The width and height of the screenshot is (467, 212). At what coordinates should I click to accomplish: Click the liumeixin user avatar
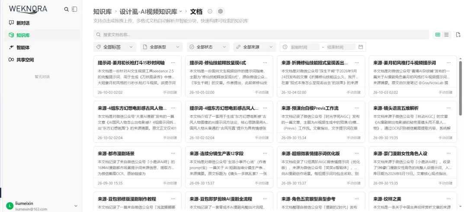coord(10,206)
